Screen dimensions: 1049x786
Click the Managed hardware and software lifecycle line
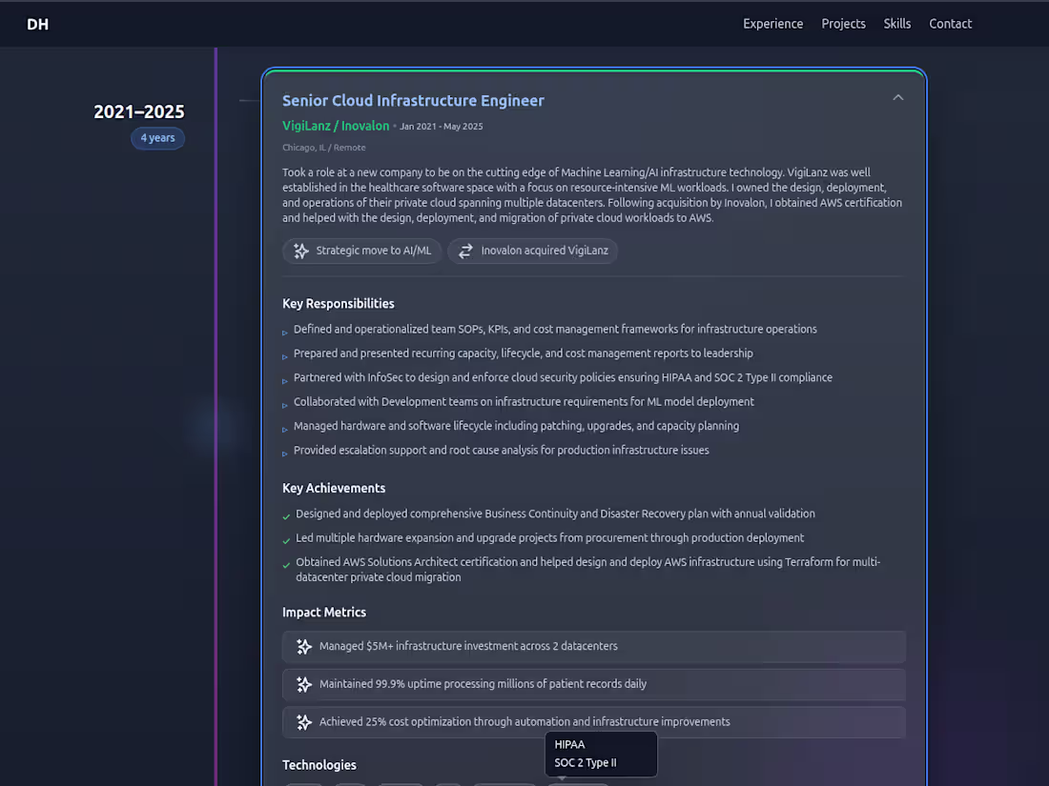(516, 426)
